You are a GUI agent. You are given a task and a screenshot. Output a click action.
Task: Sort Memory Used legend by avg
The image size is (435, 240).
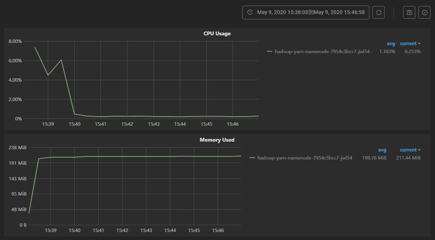382,150
